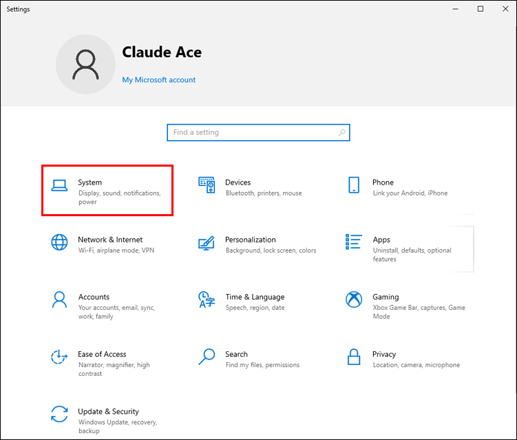Open the My Microsoft account link
This screenshot has height=440, width=517.
pyautogui.click(x=159, y=80)
